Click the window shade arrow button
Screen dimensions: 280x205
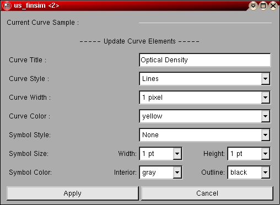pos(253,6)
